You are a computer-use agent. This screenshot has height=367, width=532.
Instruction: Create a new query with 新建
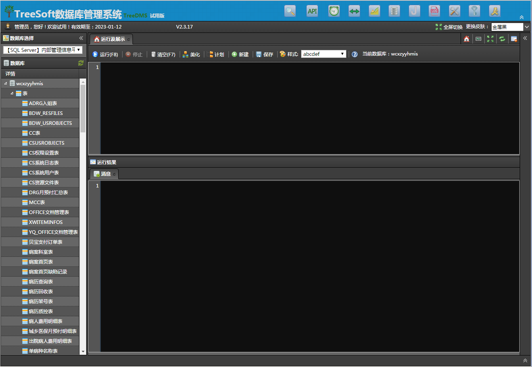coord(240,54)
